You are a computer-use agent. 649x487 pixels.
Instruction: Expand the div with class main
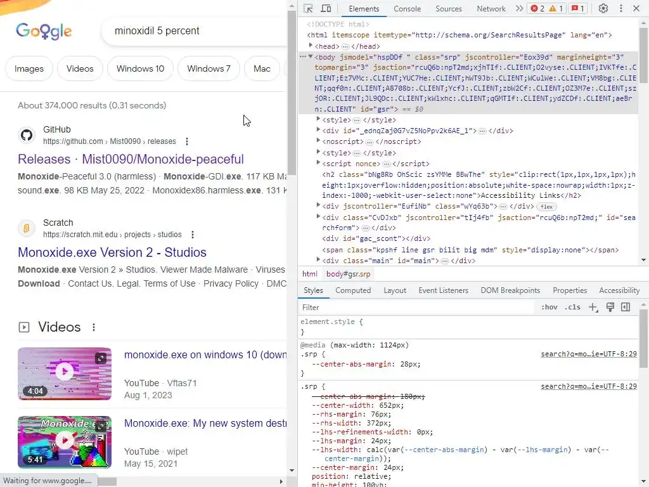coord(318,260)
